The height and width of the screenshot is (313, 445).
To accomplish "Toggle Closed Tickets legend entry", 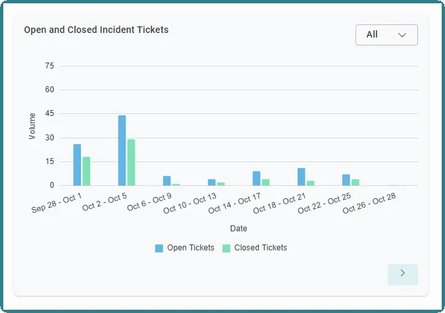I will pos(255,248).
